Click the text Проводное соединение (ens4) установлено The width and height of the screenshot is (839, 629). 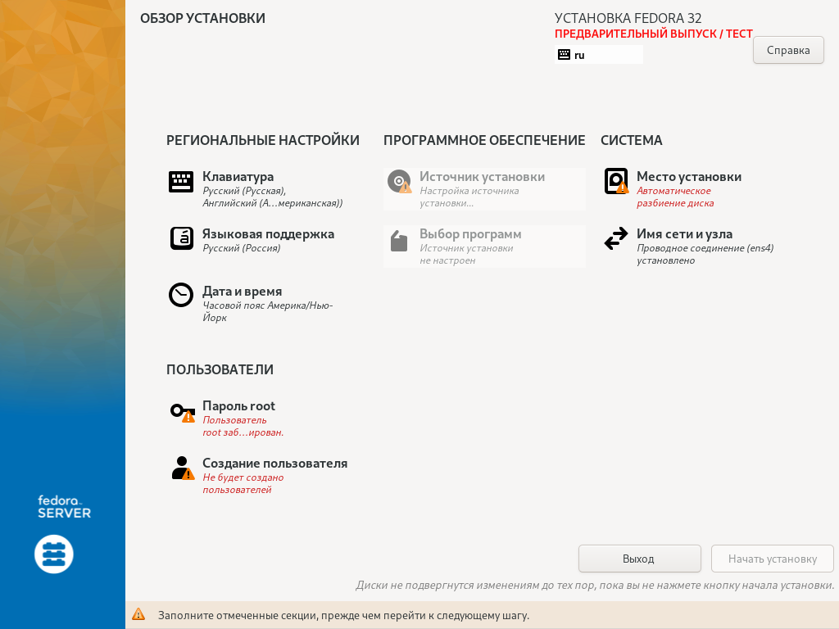point(705,254)
